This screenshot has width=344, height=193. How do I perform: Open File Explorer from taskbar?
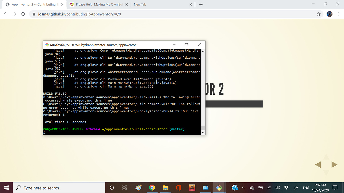[x=165, y=188]
